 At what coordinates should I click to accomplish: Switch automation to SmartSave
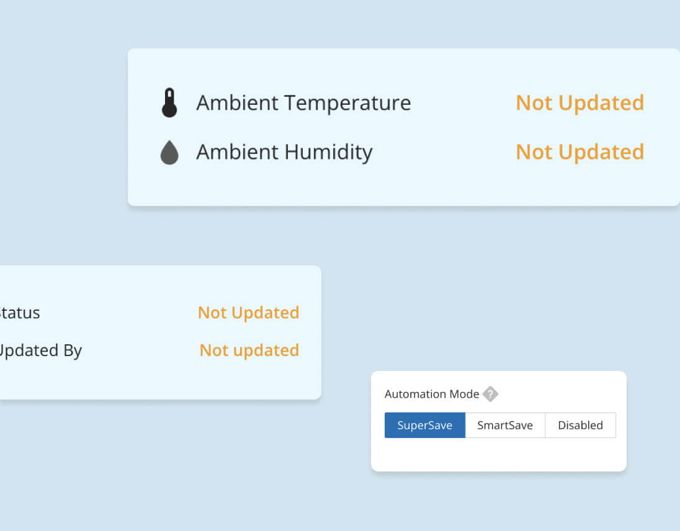click(505, 425)
